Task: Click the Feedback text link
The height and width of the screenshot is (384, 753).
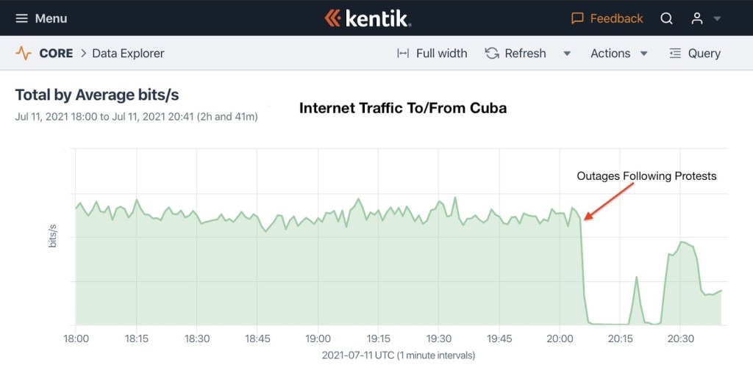Action: [x=616, y=18]
